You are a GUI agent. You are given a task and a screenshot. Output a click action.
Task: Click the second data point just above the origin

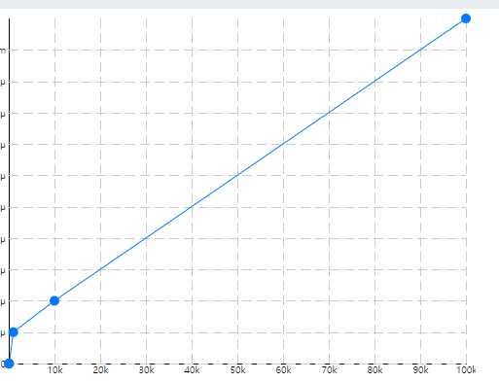pyautogui.click(x=14, y=332)
